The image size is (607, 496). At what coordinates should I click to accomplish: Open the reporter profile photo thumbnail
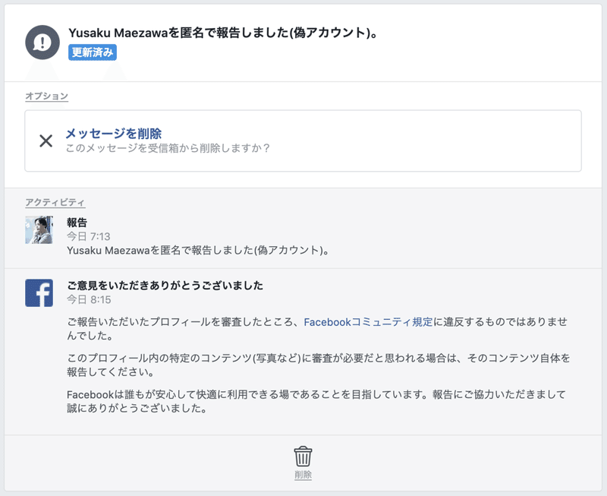click(39, 230)
